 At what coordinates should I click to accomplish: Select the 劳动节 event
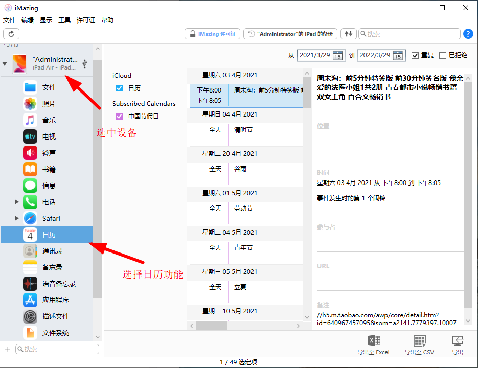pyautogui.click(x=246, y=213)
